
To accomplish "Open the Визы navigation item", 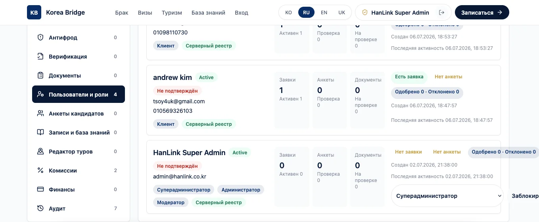I will coord(145,13).
